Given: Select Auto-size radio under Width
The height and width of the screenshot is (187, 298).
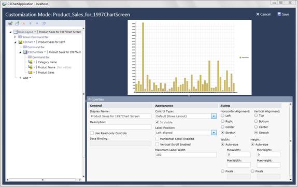Looking at the screenshot, I should (x=222, y=145).
